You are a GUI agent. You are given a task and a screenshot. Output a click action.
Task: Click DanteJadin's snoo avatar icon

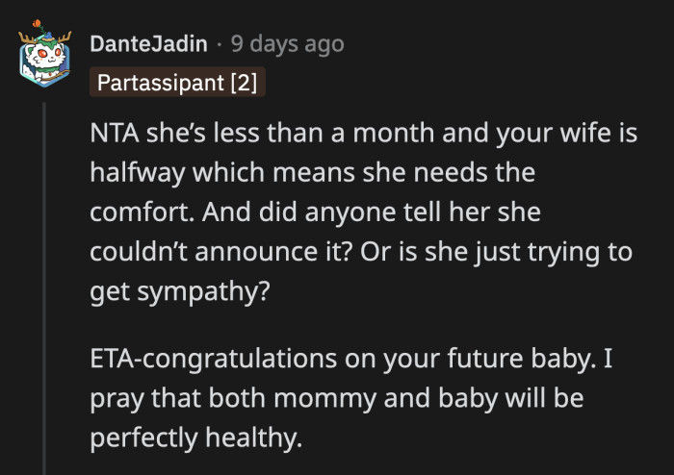point(45,58)
